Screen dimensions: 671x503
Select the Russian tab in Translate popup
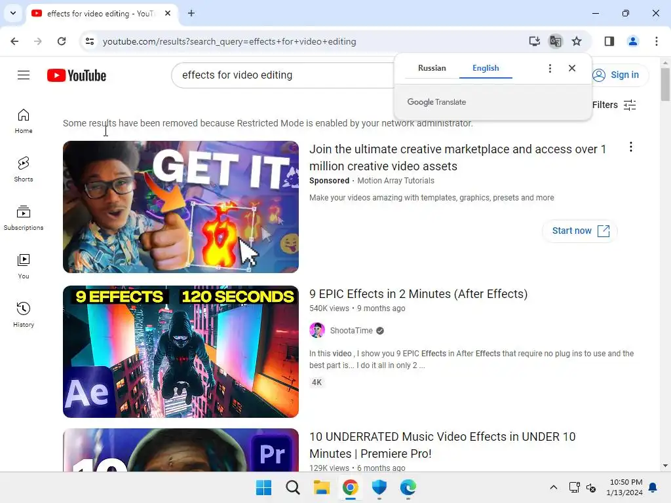click(432, 68)
